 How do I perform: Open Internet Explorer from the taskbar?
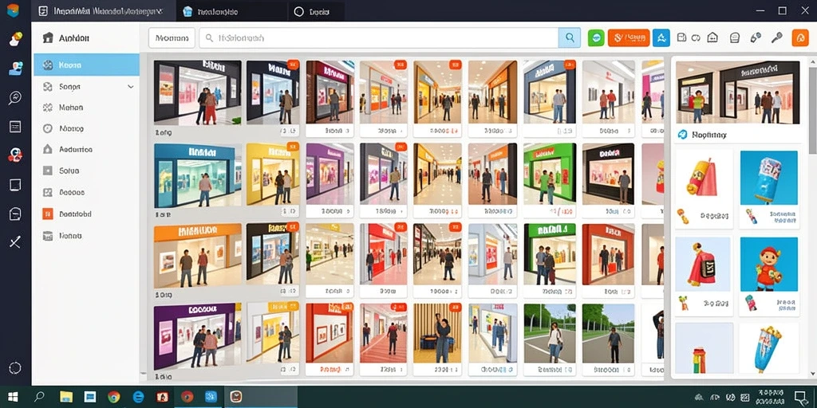(x=138, y=397)
